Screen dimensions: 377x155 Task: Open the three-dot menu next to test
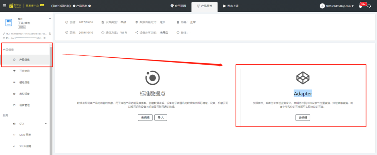(50, 19)
